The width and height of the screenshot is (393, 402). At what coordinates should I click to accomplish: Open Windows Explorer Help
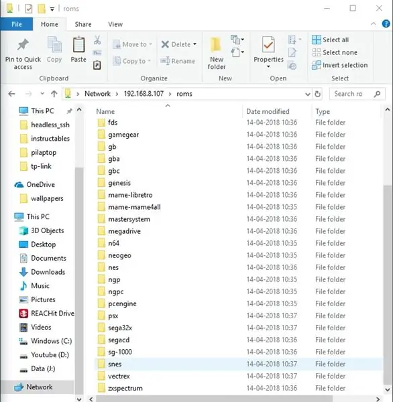386,24
